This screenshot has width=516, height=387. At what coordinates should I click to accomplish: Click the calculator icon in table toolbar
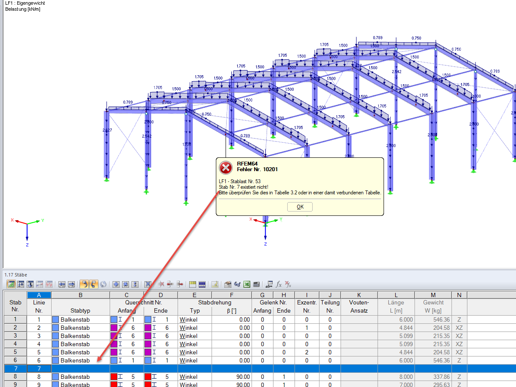click(256, 284)
